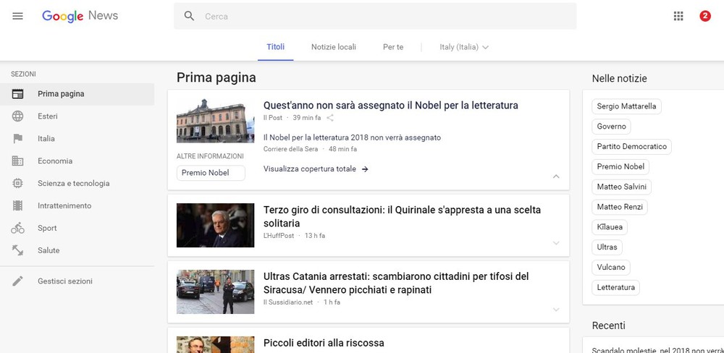
Task: Select the Matteo Salvini topic chip
Action: (x=623, y=187)
